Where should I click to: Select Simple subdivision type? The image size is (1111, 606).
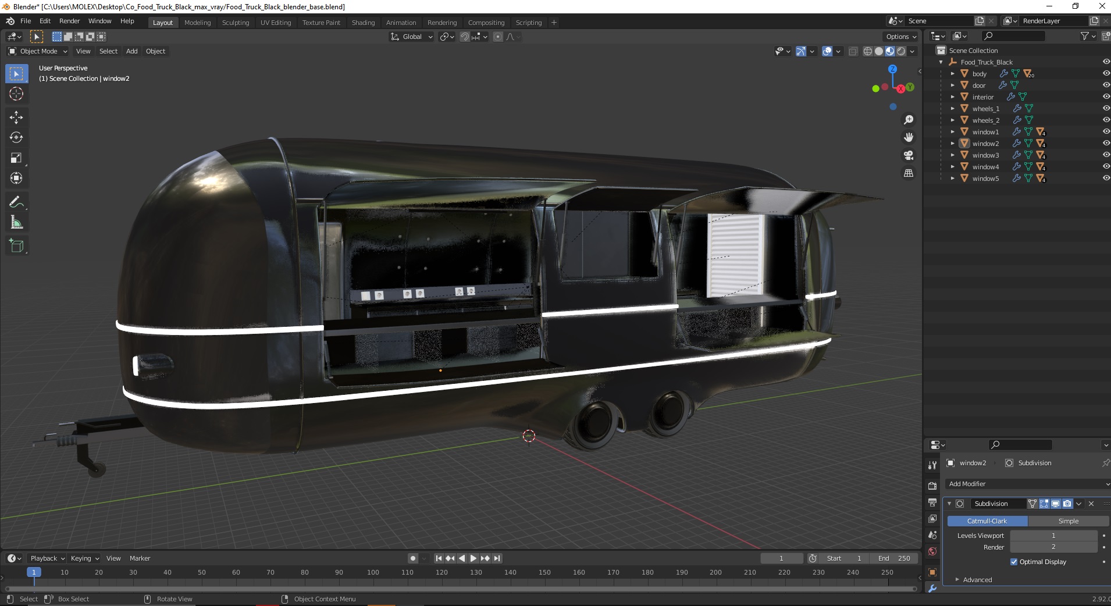[x=1069, y=521]
